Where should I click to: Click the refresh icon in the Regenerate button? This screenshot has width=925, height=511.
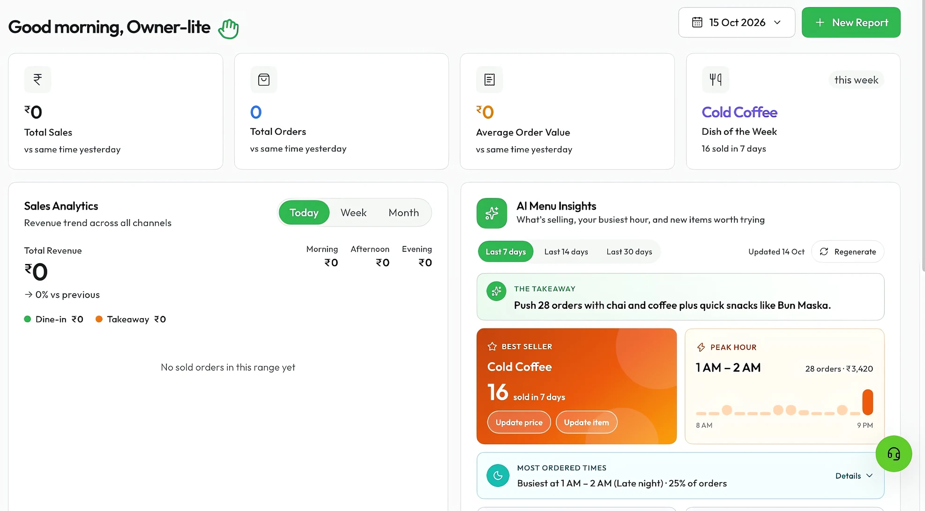pos(824,252)
